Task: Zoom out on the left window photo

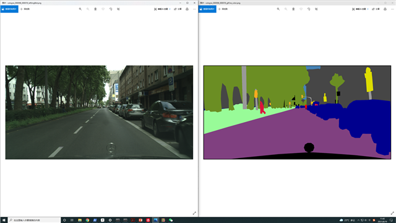Action: click(x=88, y=9)
